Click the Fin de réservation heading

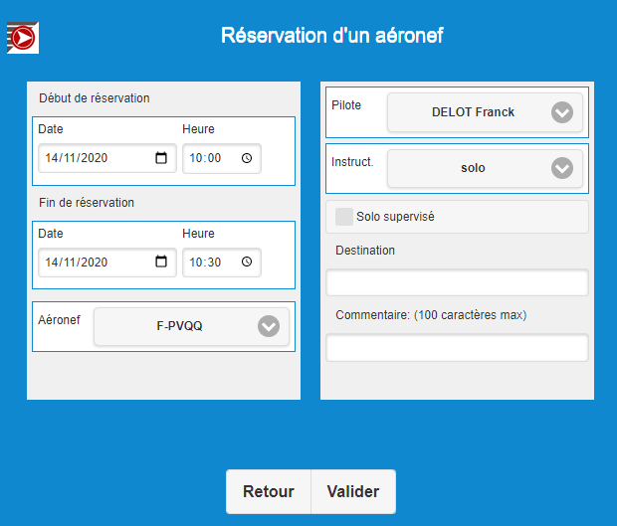87,203
